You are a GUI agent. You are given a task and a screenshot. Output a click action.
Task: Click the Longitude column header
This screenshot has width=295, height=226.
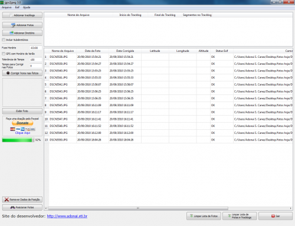point(182,51)
